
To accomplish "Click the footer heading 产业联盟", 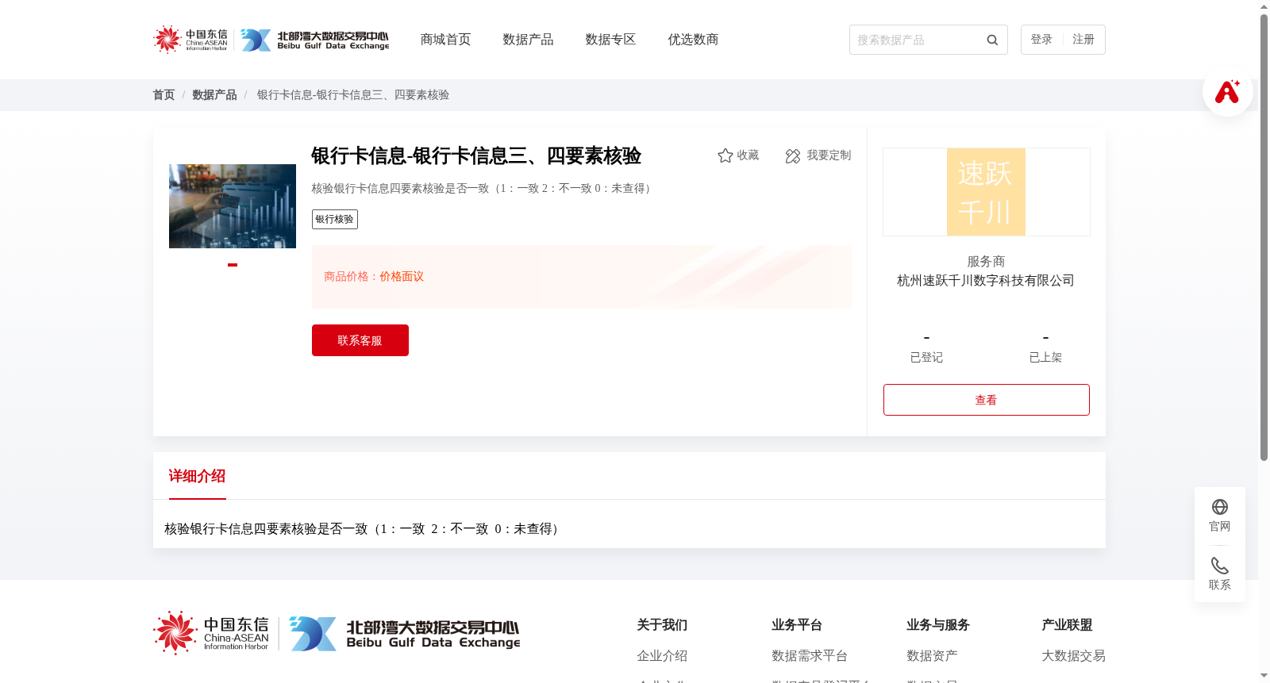I will click(1067, 625).
